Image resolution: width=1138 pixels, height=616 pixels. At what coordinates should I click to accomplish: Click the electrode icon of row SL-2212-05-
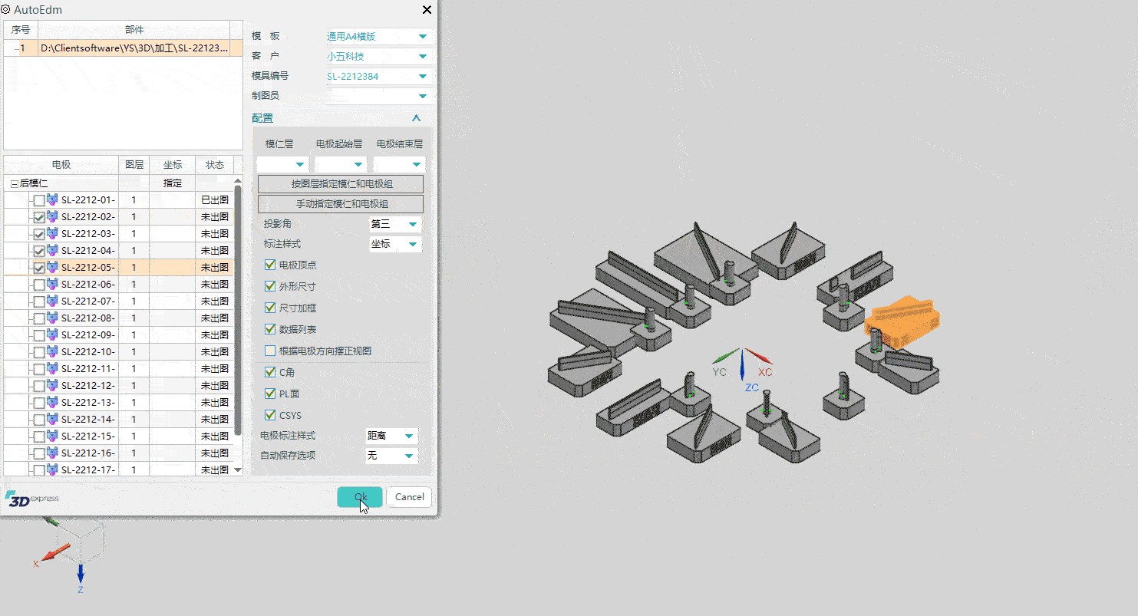pyautogui.click(x=52, y=268)
